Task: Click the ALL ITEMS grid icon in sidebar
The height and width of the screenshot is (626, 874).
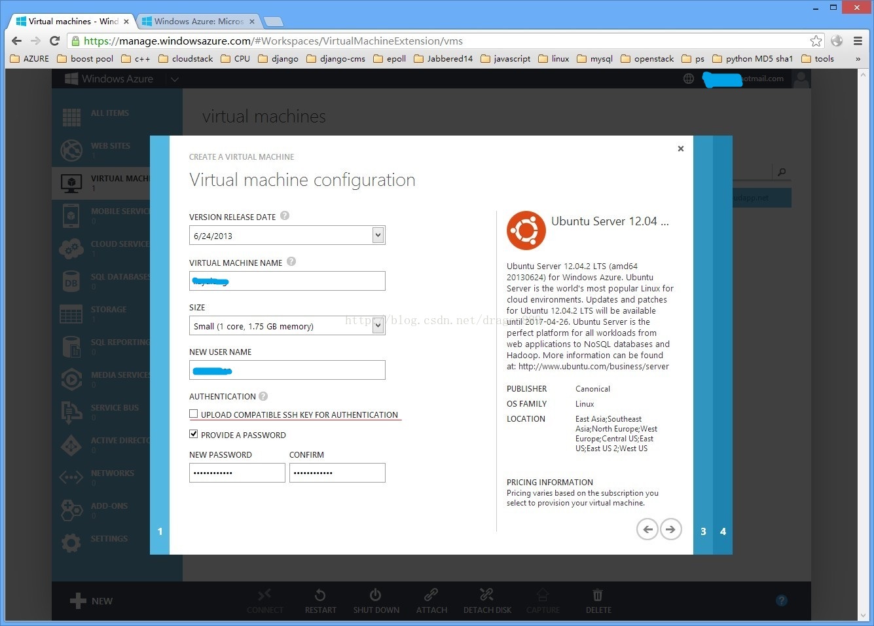Action: [x=71, y=117]
